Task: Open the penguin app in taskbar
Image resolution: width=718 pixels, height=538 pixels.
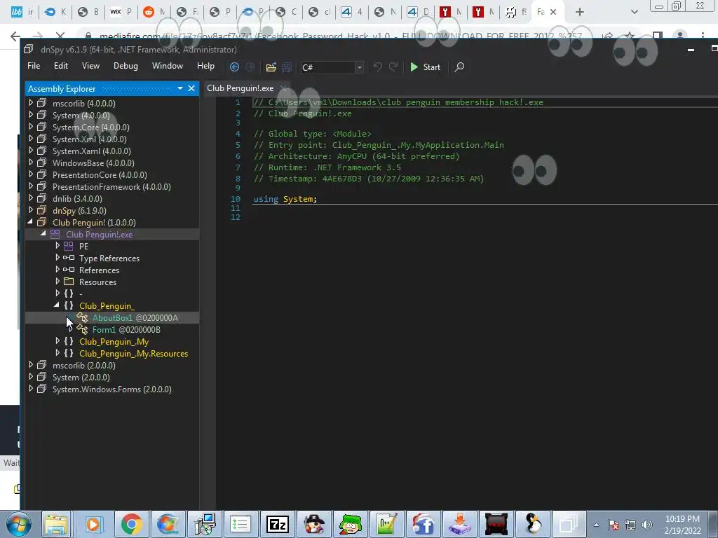Action: tap(533, 524)
